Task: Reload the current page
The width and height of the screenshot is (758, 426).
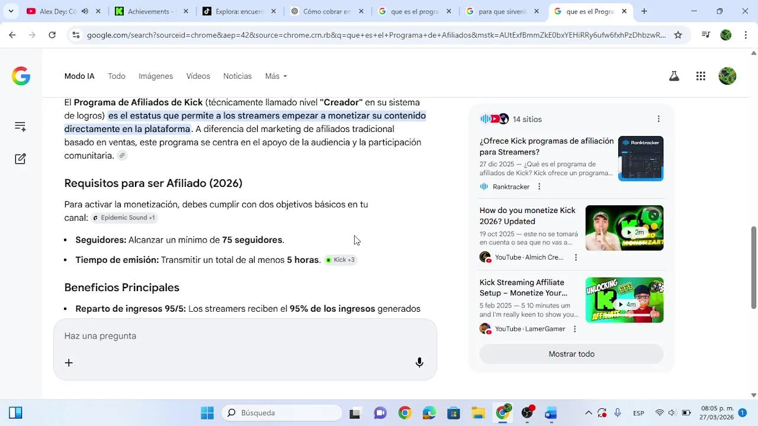Action: tap(52, 35)
